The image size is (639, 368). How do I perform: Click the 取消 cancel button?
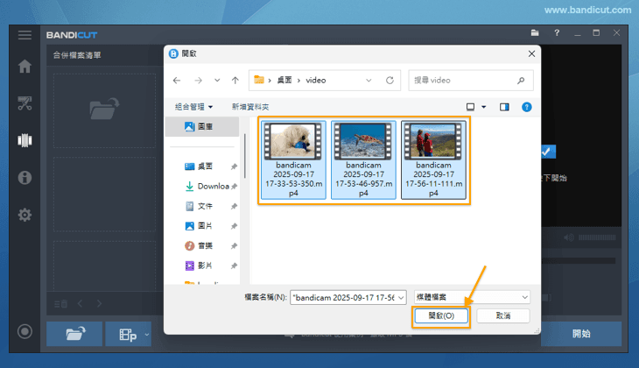(x=502, y=315)
